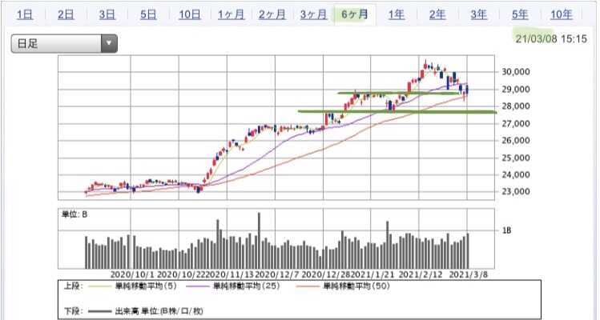Show the 10日 chart range
The image size is (600, 320).
point(189,14)
